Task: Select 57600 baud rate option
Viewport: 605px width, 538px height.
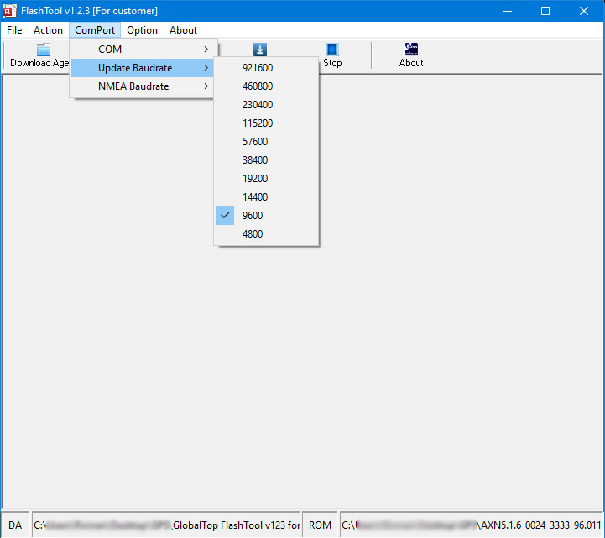Action: [255, 142]
